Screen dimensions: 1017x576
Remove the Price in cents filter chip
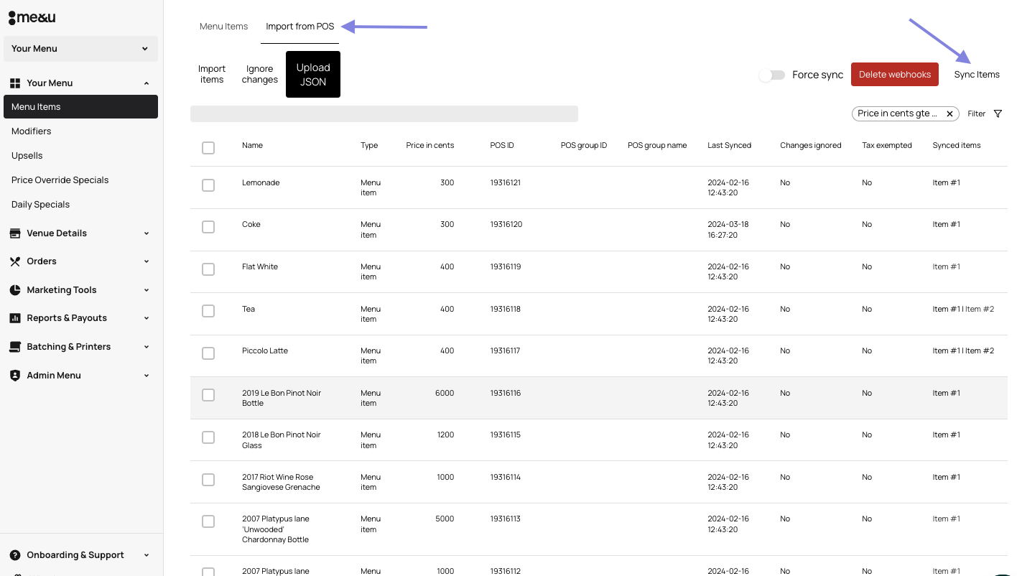coord(949,113)
